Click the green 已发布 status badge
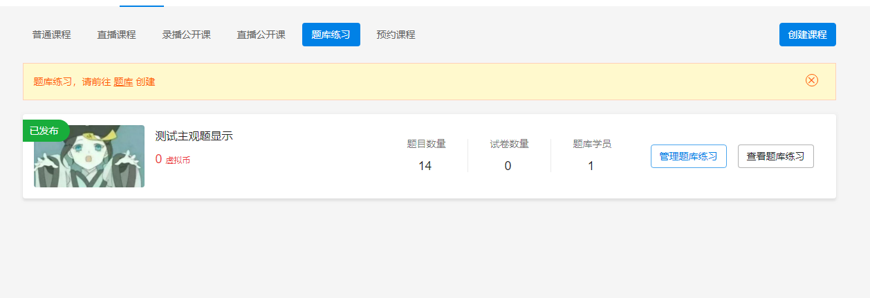The width and height of the screenshot is (870, 298). pos(44,131)
